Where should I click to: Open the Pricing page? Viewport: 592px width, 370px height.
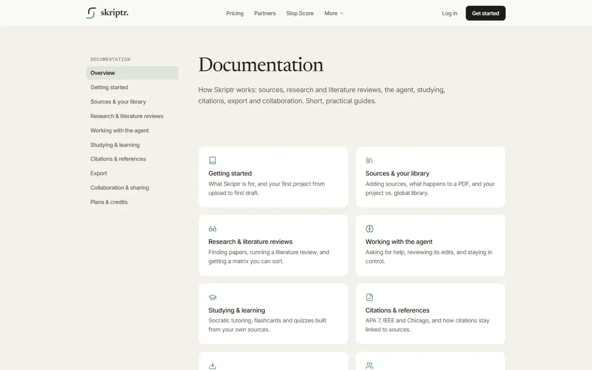[235, 13]
